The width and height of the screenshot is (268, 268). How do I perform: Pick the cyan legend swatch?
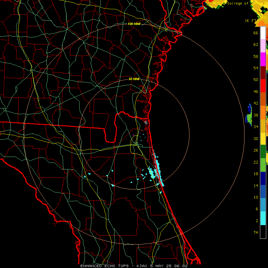pos(263,218)
